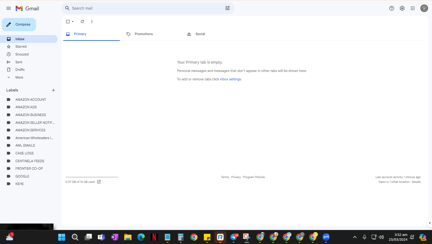432x244 pixels.
Task: Open the More options three-dot menu
Action: pyautogui.click(x=92, y=22)
